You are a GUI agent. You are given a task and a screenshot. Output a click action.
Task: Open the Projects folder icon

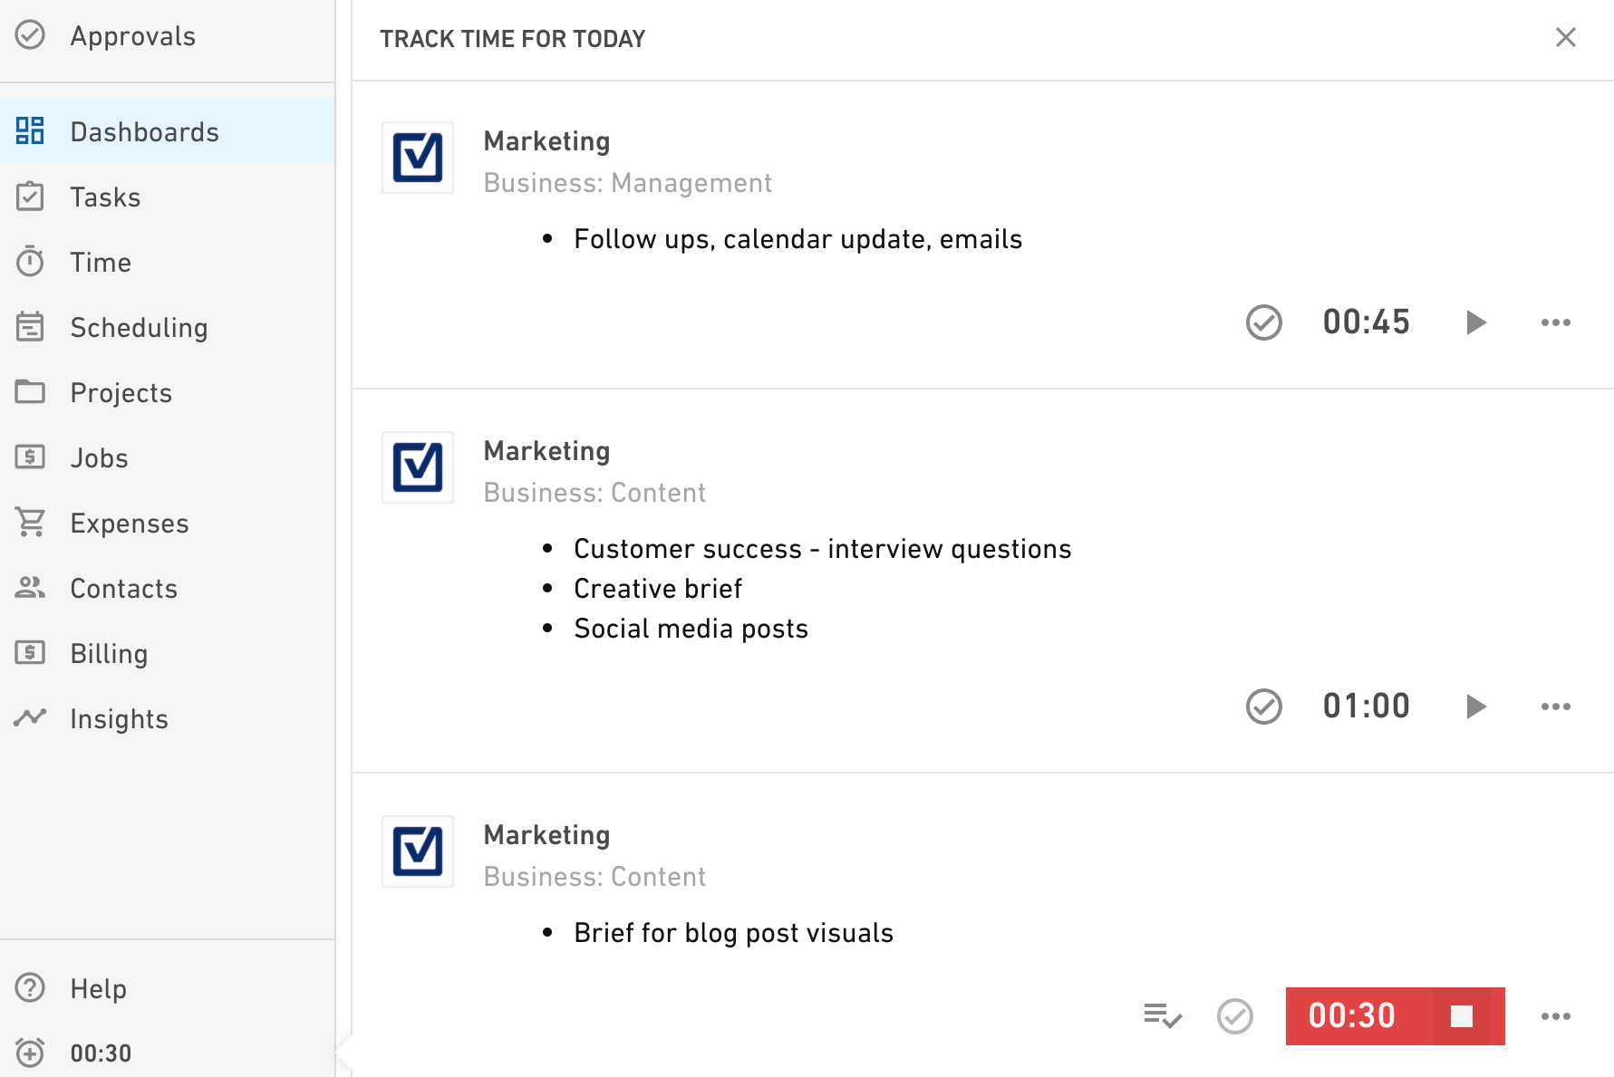pos(30,392)
